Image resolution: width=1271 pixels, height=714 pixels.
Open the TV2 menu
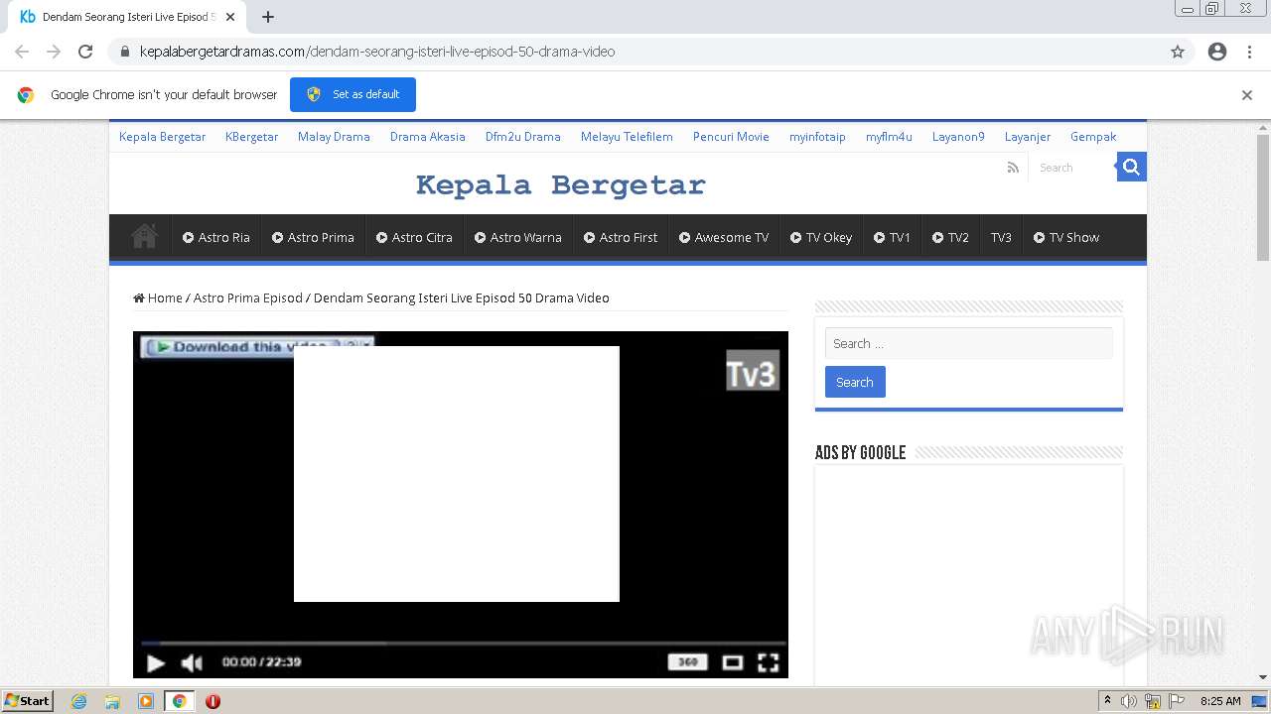pos(950,237)
